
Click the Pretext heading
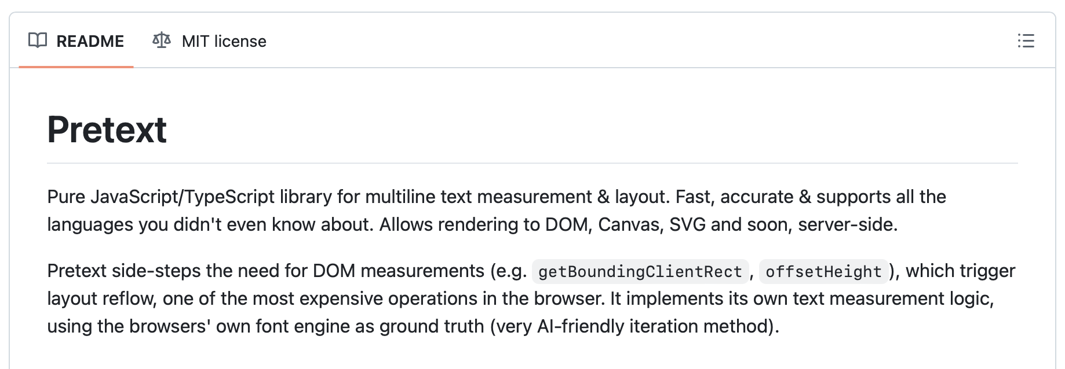coord(107,130)
